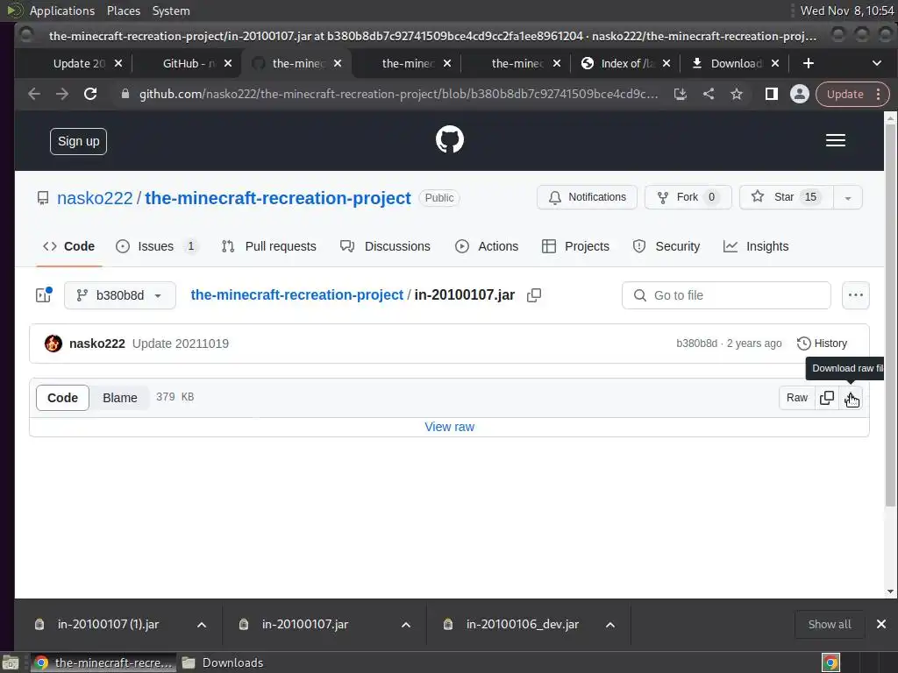Go back using the browser back arrow
Image resolution: width=898 pixels, height=673 pixels.
34,94
